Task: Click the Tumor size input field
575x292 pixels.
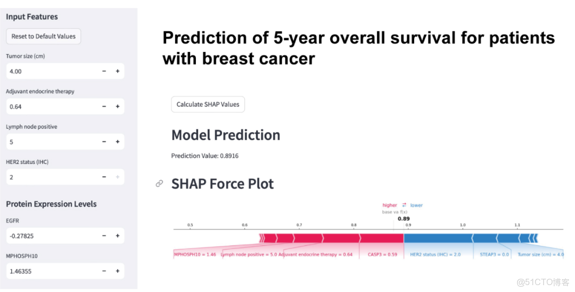Action: [51, 71]
